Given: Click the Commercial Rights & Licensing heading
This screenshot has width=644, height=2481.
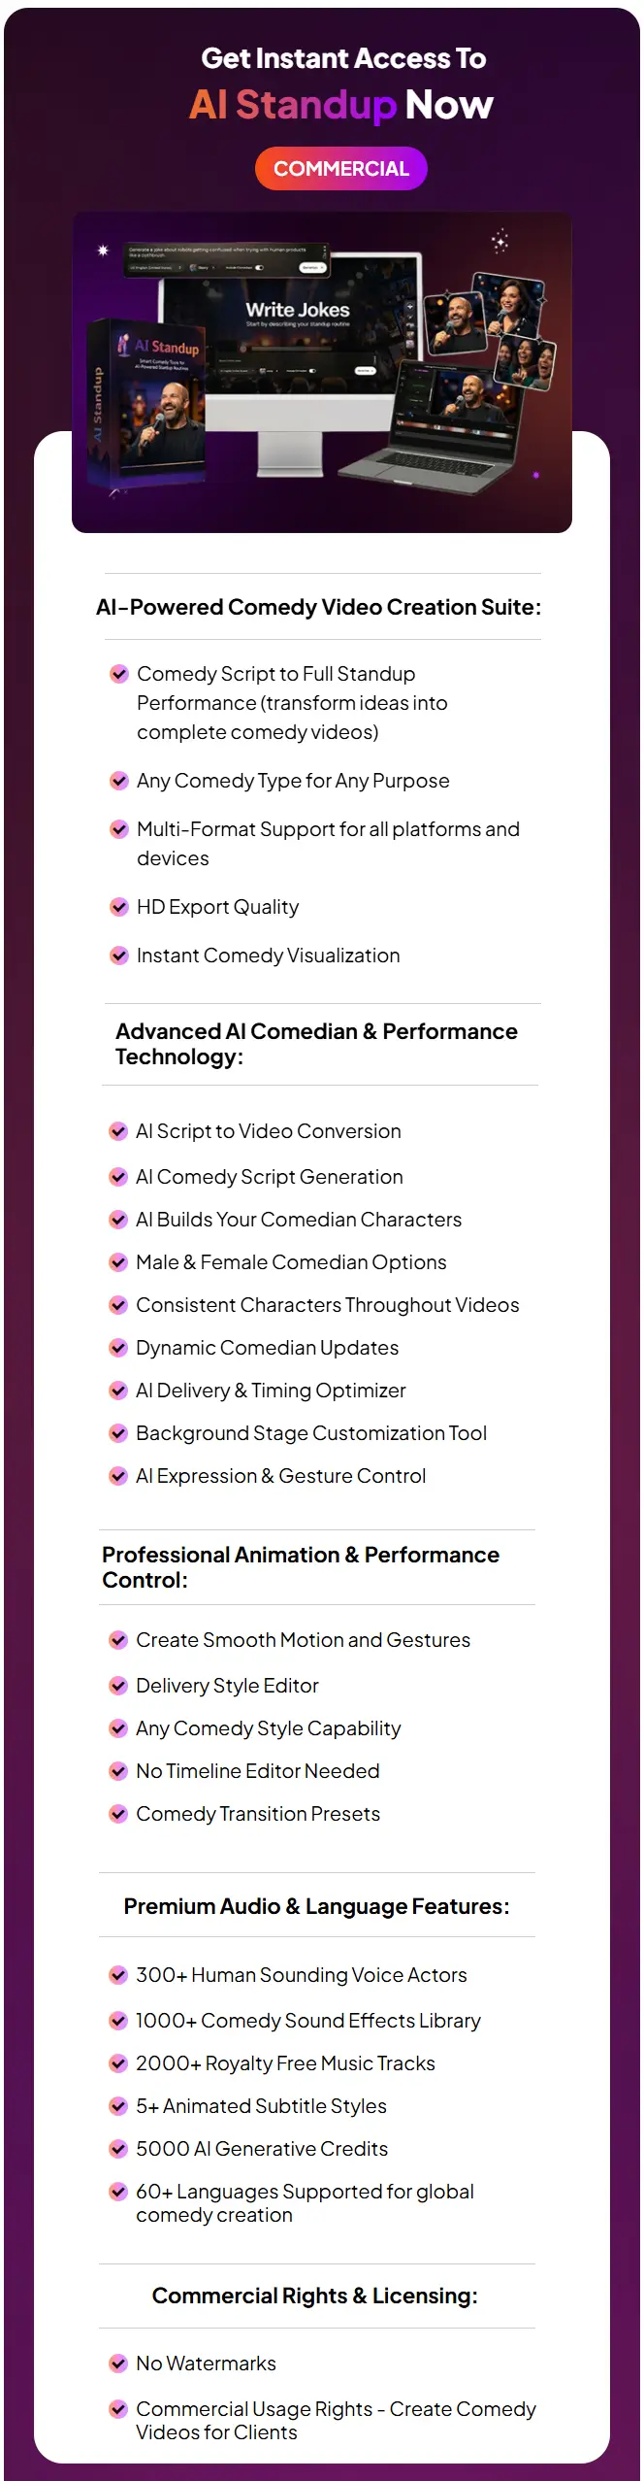Looking at the screenshot, I should [x=315, y=2296].
